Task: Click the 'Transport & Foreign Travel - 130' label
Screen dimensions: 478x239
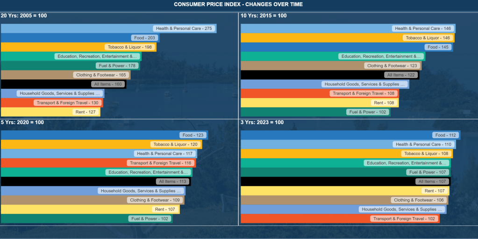Action: tap(68, 103)
